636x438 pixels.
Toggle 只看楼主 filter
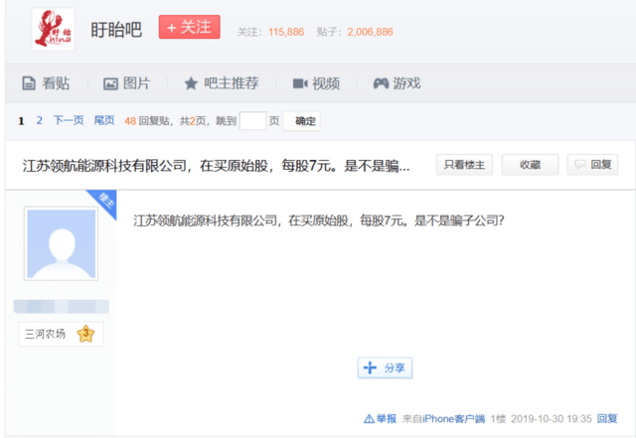[x=464, y=165]
